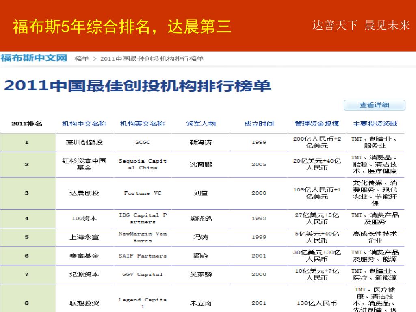Image resolution: width=416 pixels, height=312 pixels.
Task: Select the 机构中文名称 column header
Action: (84, 123)
